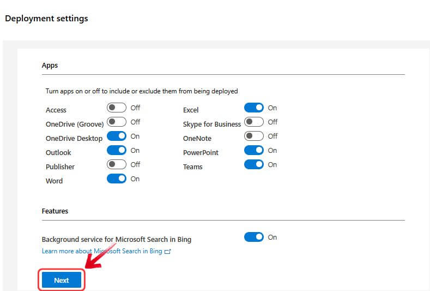This screenshot has width=430, height=291.
Task: Click the Excel app label
Action: click(191, 110)
